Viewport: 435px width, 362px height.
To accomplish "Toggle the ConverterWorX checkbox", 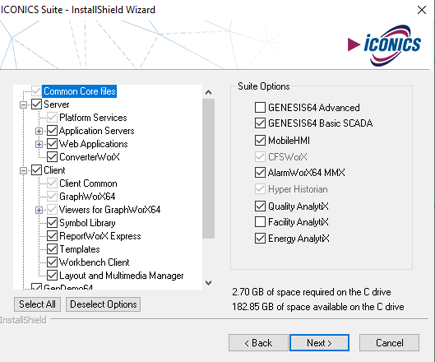I will [x=52, y=157].
